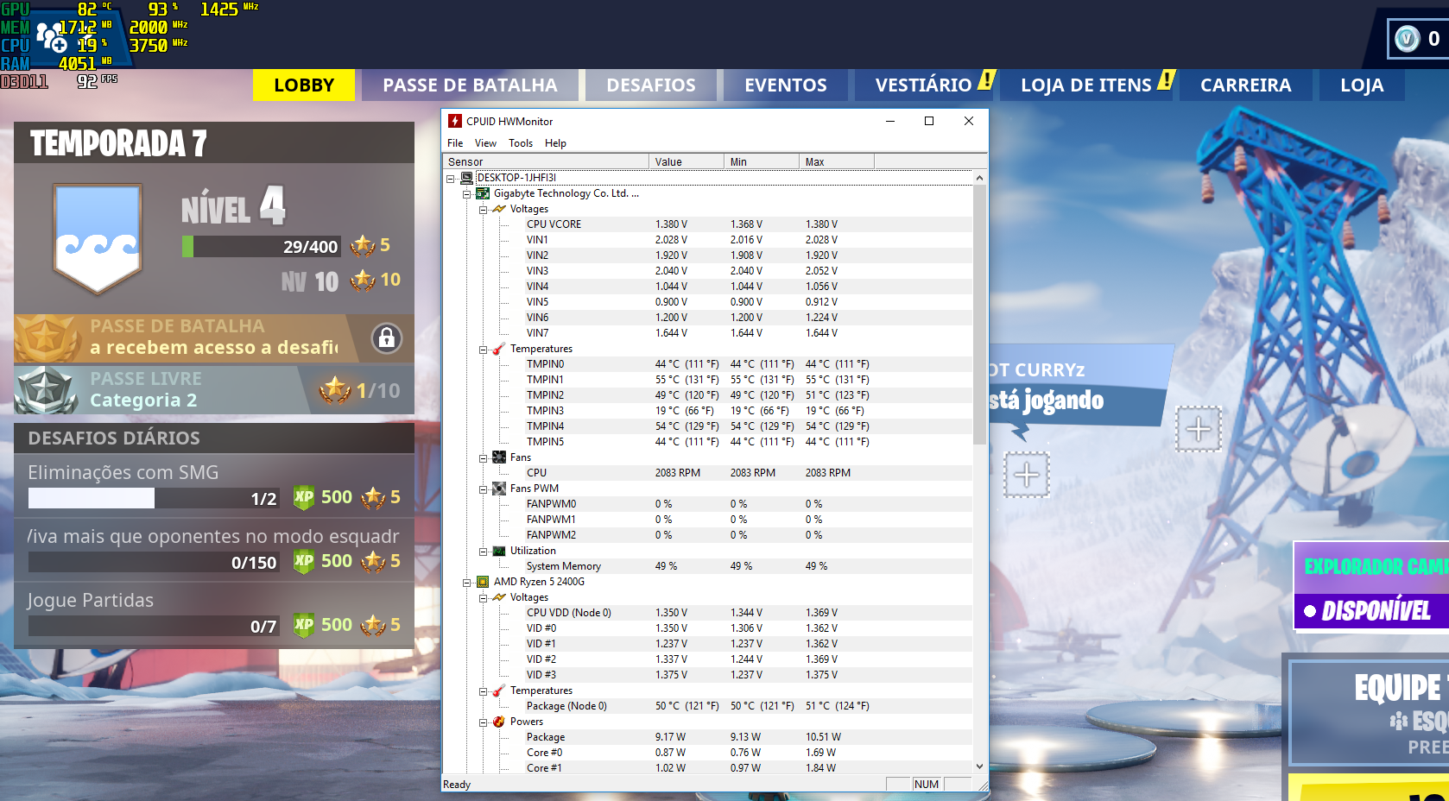Click the computer icon beside DESKTOP-1JHFI3I

(x=466, y=178)
